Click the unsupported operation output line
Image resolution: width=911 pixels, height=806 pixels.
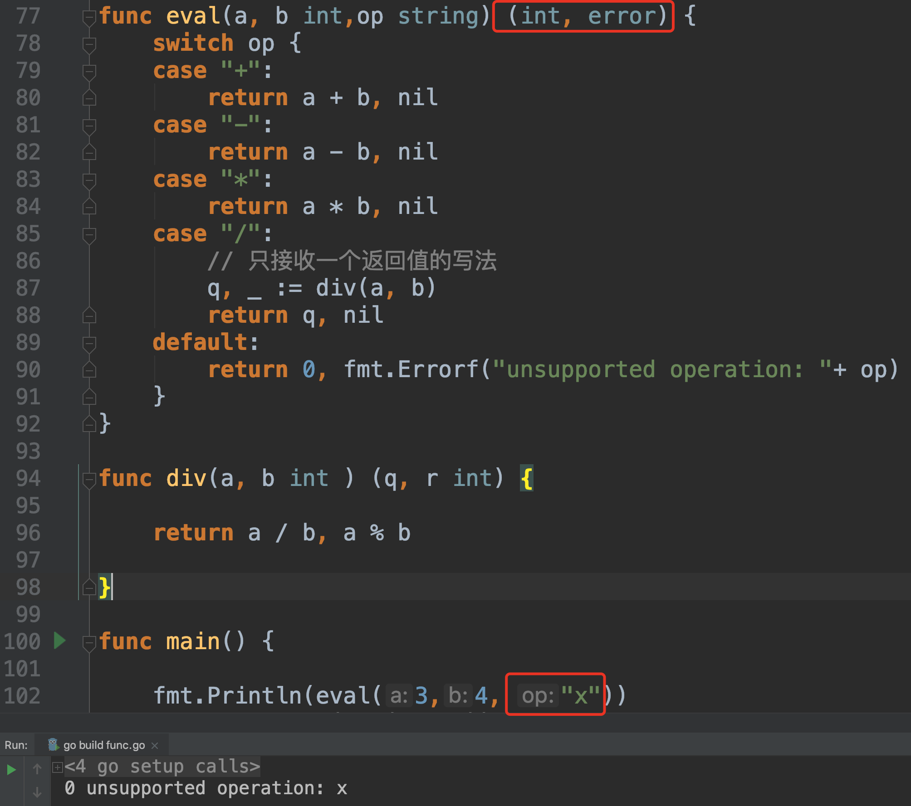tap(206, 788)
